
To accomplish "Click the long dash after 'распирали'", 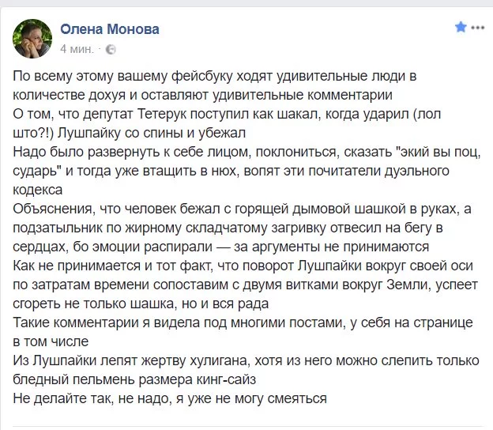I will pos(224,247).
